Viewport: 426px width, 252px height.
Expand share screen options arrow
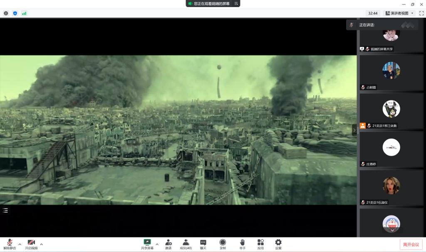[157, 244]
